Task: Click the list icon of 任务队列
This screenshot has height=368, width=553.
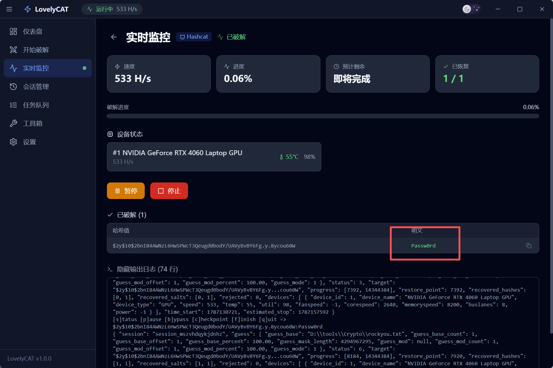Action: [13, 105]
